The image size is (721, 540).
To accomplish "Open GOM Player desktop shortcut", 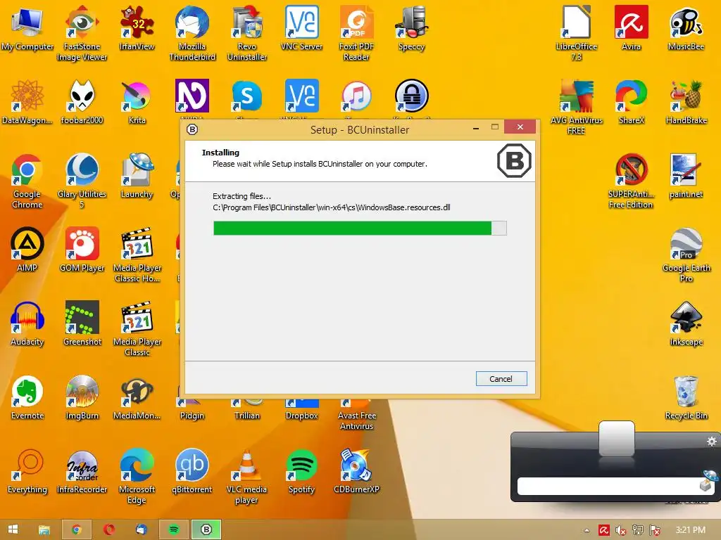I will point(82,250).
